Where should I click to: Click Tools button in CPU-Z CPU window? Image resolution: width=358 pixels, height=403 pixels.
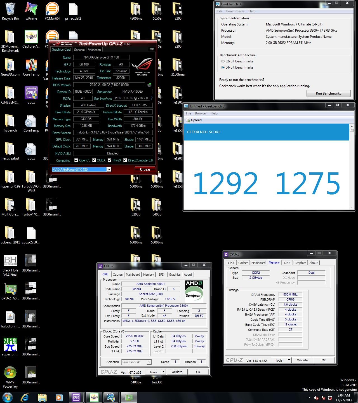click(x=153, y=372)
